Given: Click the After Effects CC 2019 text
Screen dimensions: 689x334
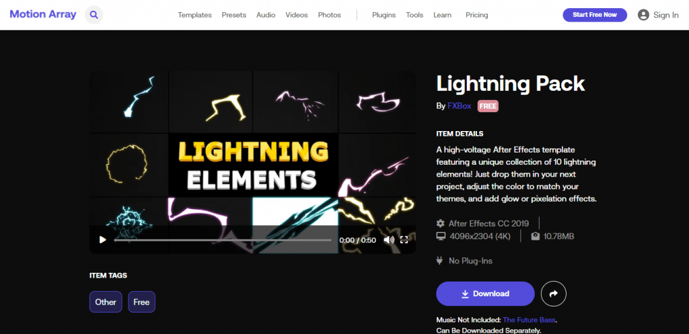Looking at the screenshot, I should (x=488, y=223).
